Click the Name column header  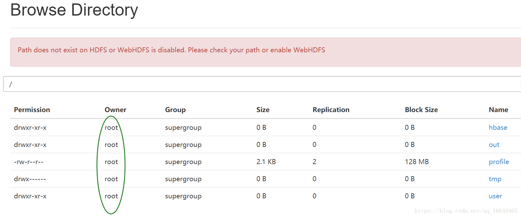click(498, 110)
